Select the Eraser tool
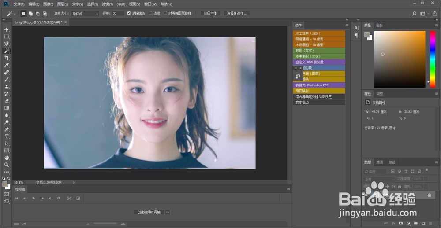Image resolution: width=441 pixels, height=228 pixels. coord(7,101)
